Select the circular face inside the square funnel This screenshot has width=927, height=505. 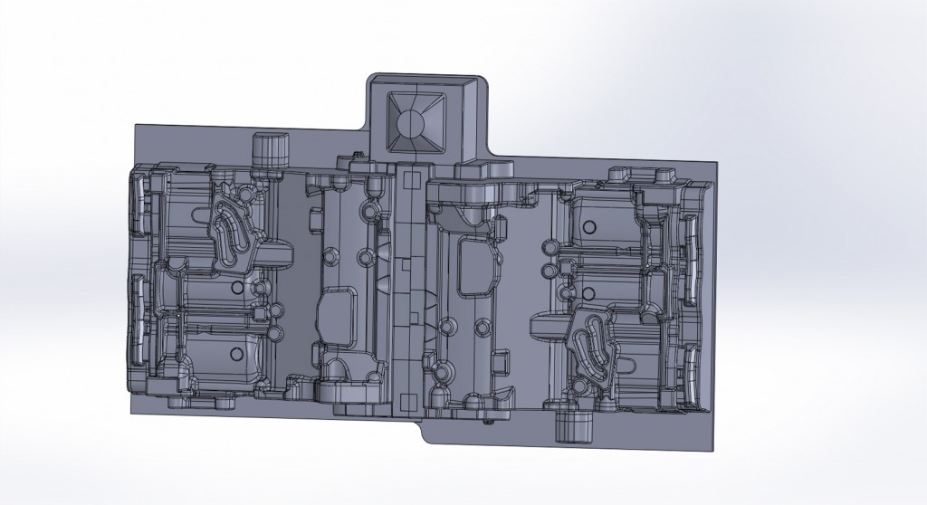(411, 124)
